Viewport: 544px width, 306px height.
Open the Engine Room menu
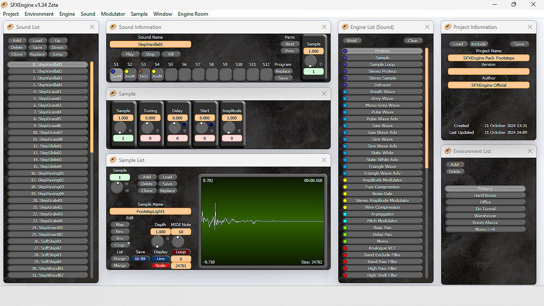coord(193,14)
